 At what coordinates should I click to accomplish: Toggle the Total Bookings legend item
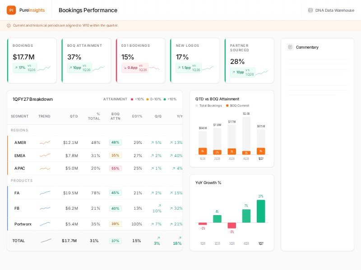point(208,105)
